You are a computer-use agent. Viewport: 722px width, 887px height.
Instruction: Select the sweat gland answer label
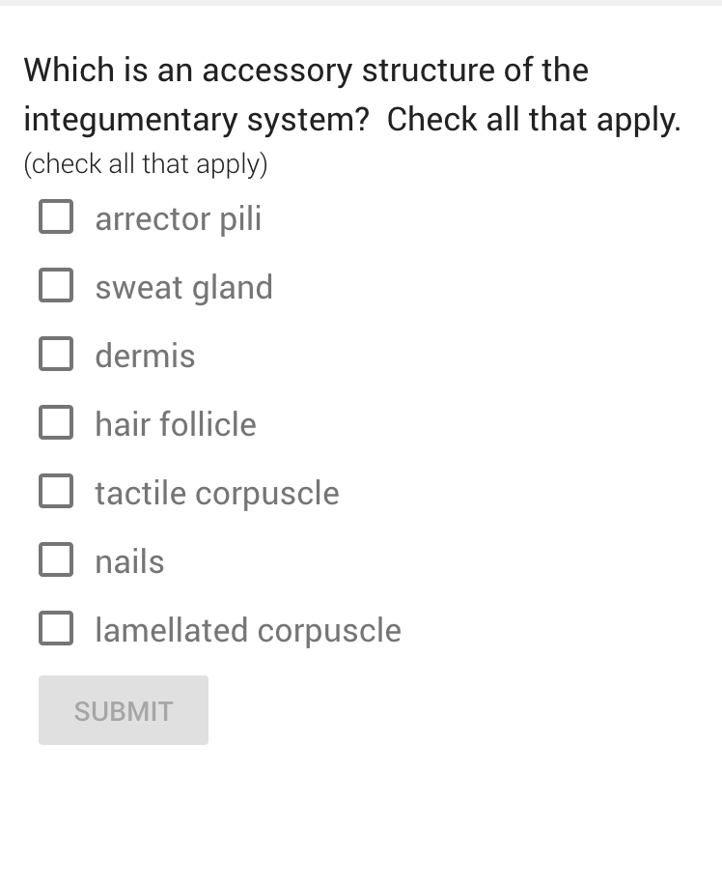(x=183, y=287)
